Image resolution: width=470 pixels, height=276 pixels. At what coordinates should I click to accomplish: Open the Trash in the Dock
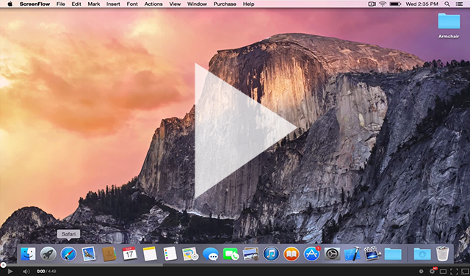443,253
